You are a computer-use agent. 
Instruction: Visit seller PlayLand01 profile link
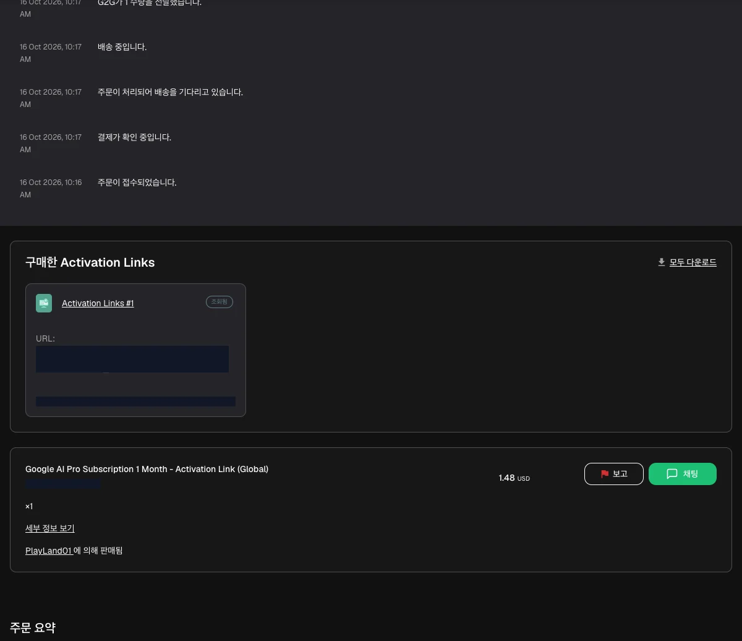[49, 551]
